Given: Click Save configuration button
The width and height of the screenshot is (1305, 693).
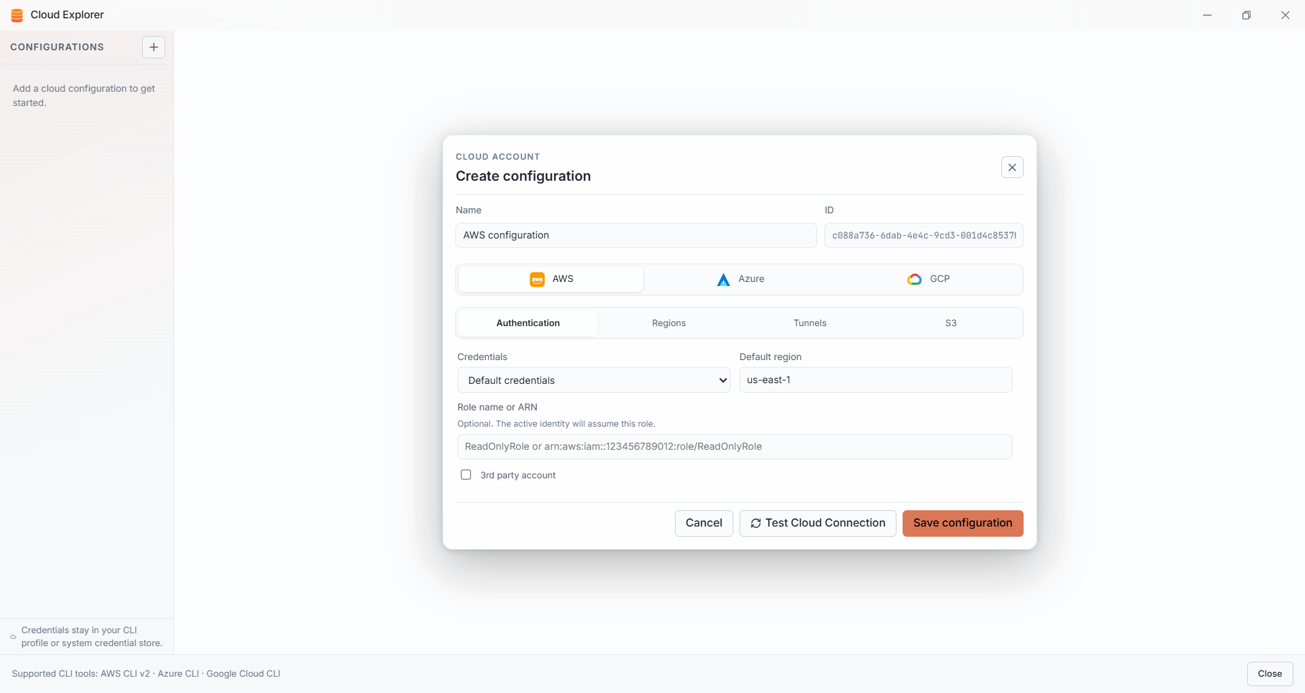Looking at the screenshot, I should point(962,523).
